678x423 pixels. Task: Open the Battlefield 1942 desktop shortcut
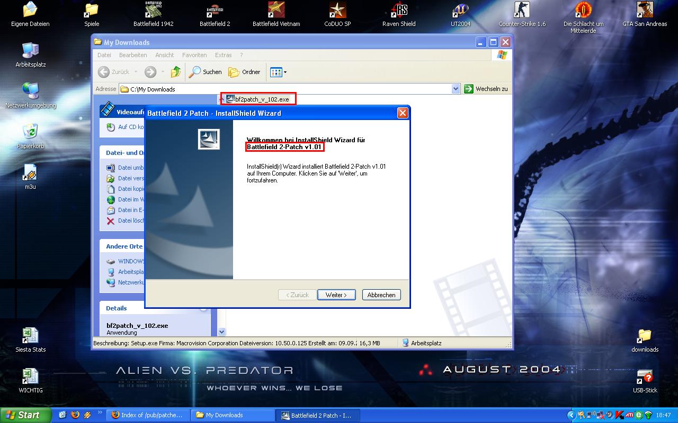tap(153, 14)
